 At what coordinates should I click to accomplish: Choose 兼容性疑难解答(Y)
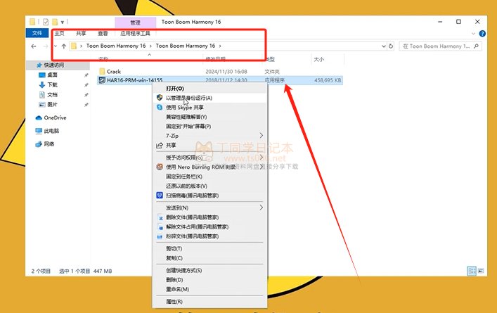pyautogui.click(x=209, y=117)
